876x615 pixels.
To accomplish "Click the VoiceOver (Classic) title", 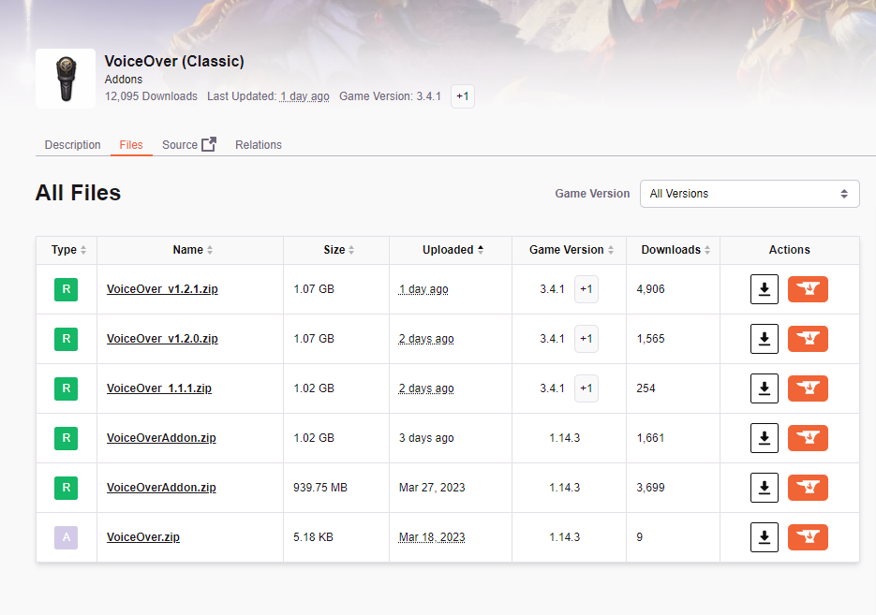I will [x=174, y=62].
